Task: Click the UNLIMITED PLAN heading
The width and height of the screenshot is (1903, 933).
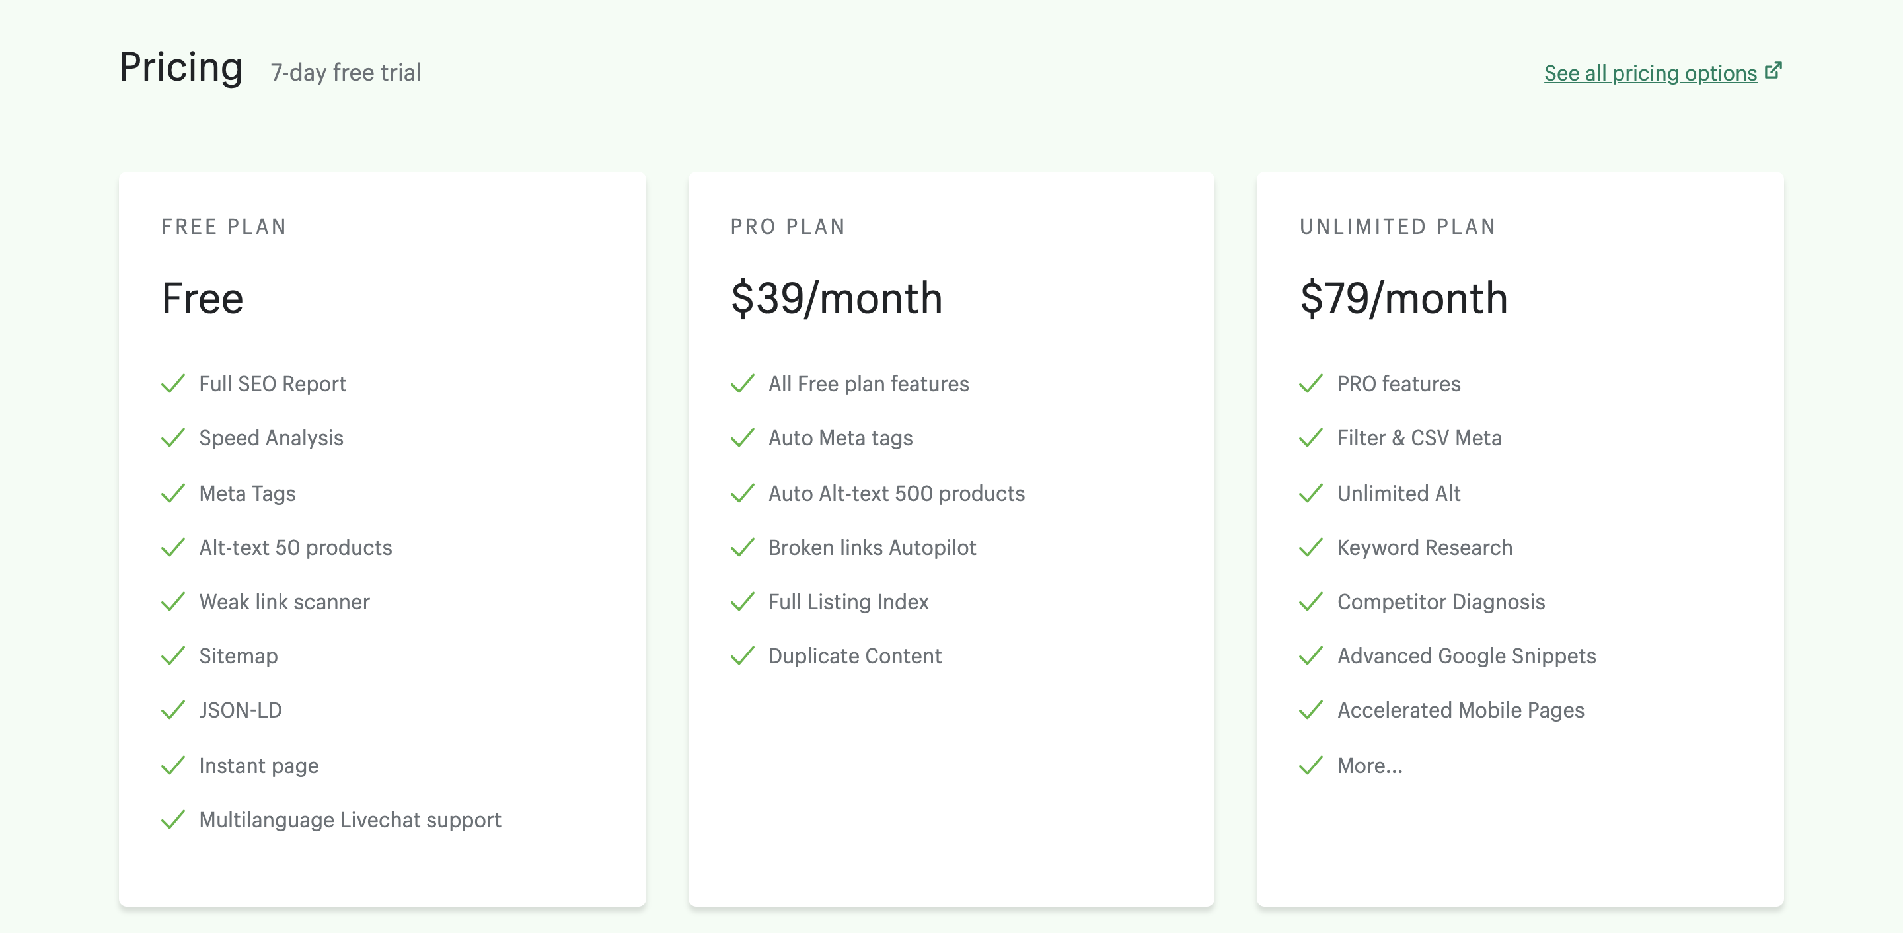Action: (1398, 227)
